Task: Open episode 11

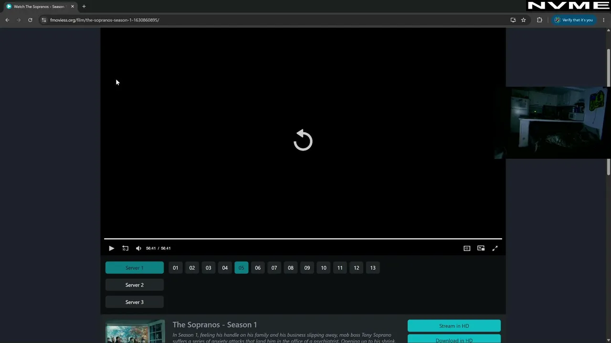Action: pos(340,268)
